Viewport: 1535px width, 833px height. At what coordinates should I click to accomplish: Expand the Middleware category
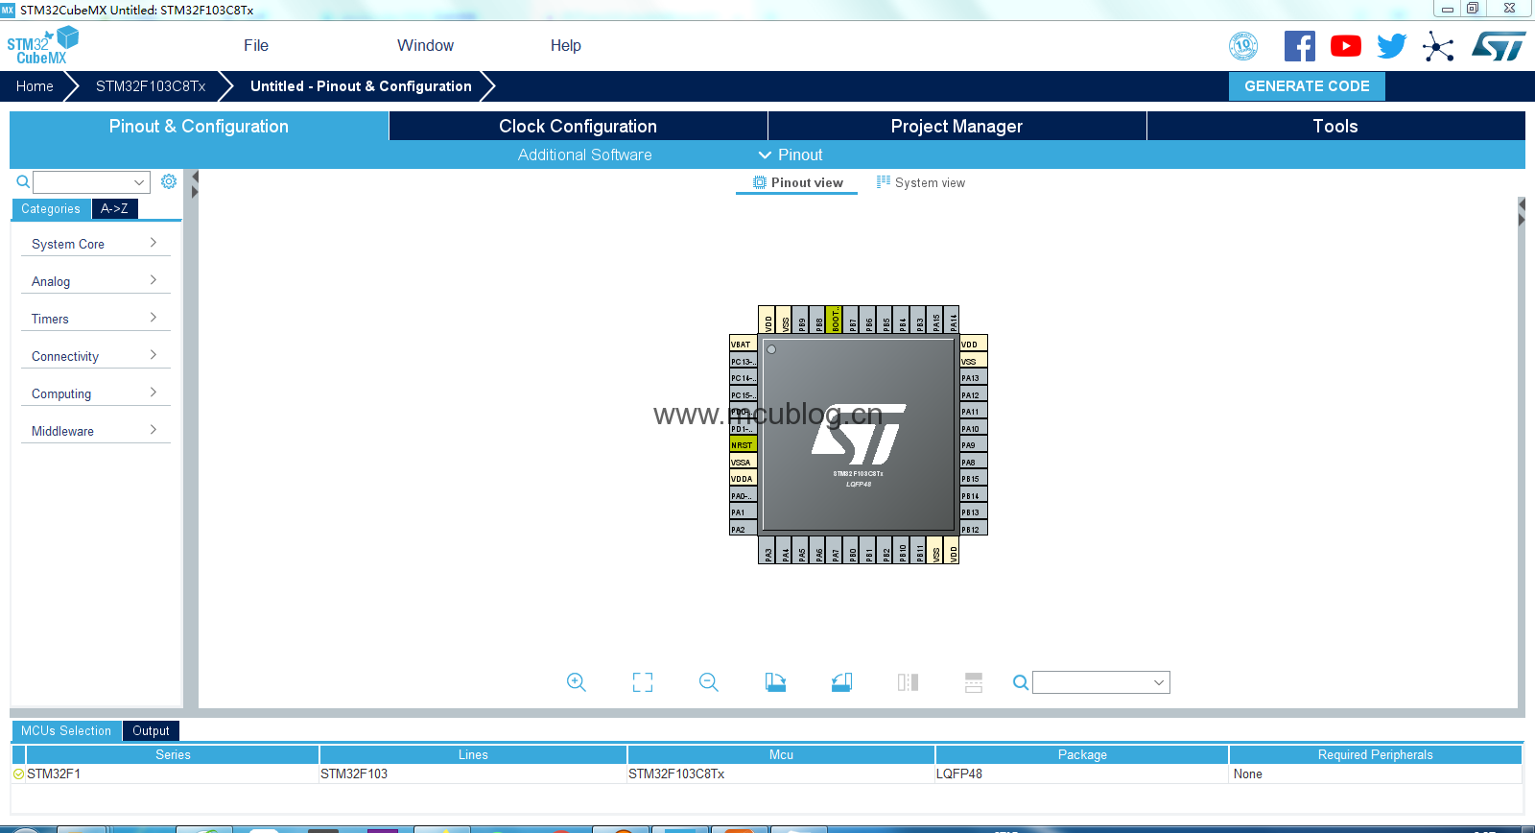click(x=95, y=431)
